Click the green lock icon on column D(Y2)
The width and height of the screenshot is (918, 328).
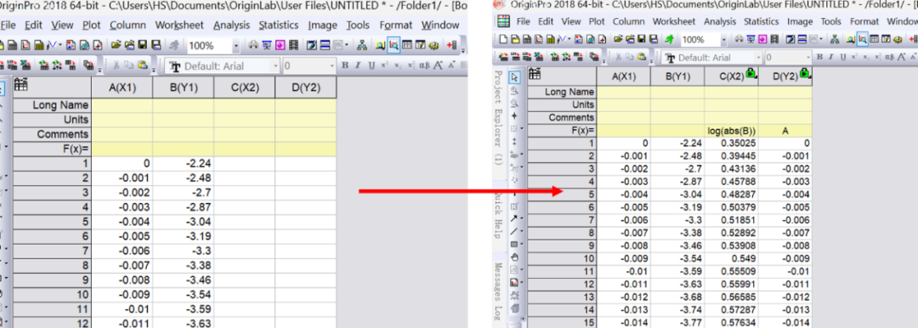point(806,73)
